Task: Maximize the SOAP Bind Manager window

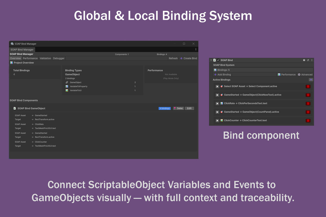Action: tap(184, 44)
